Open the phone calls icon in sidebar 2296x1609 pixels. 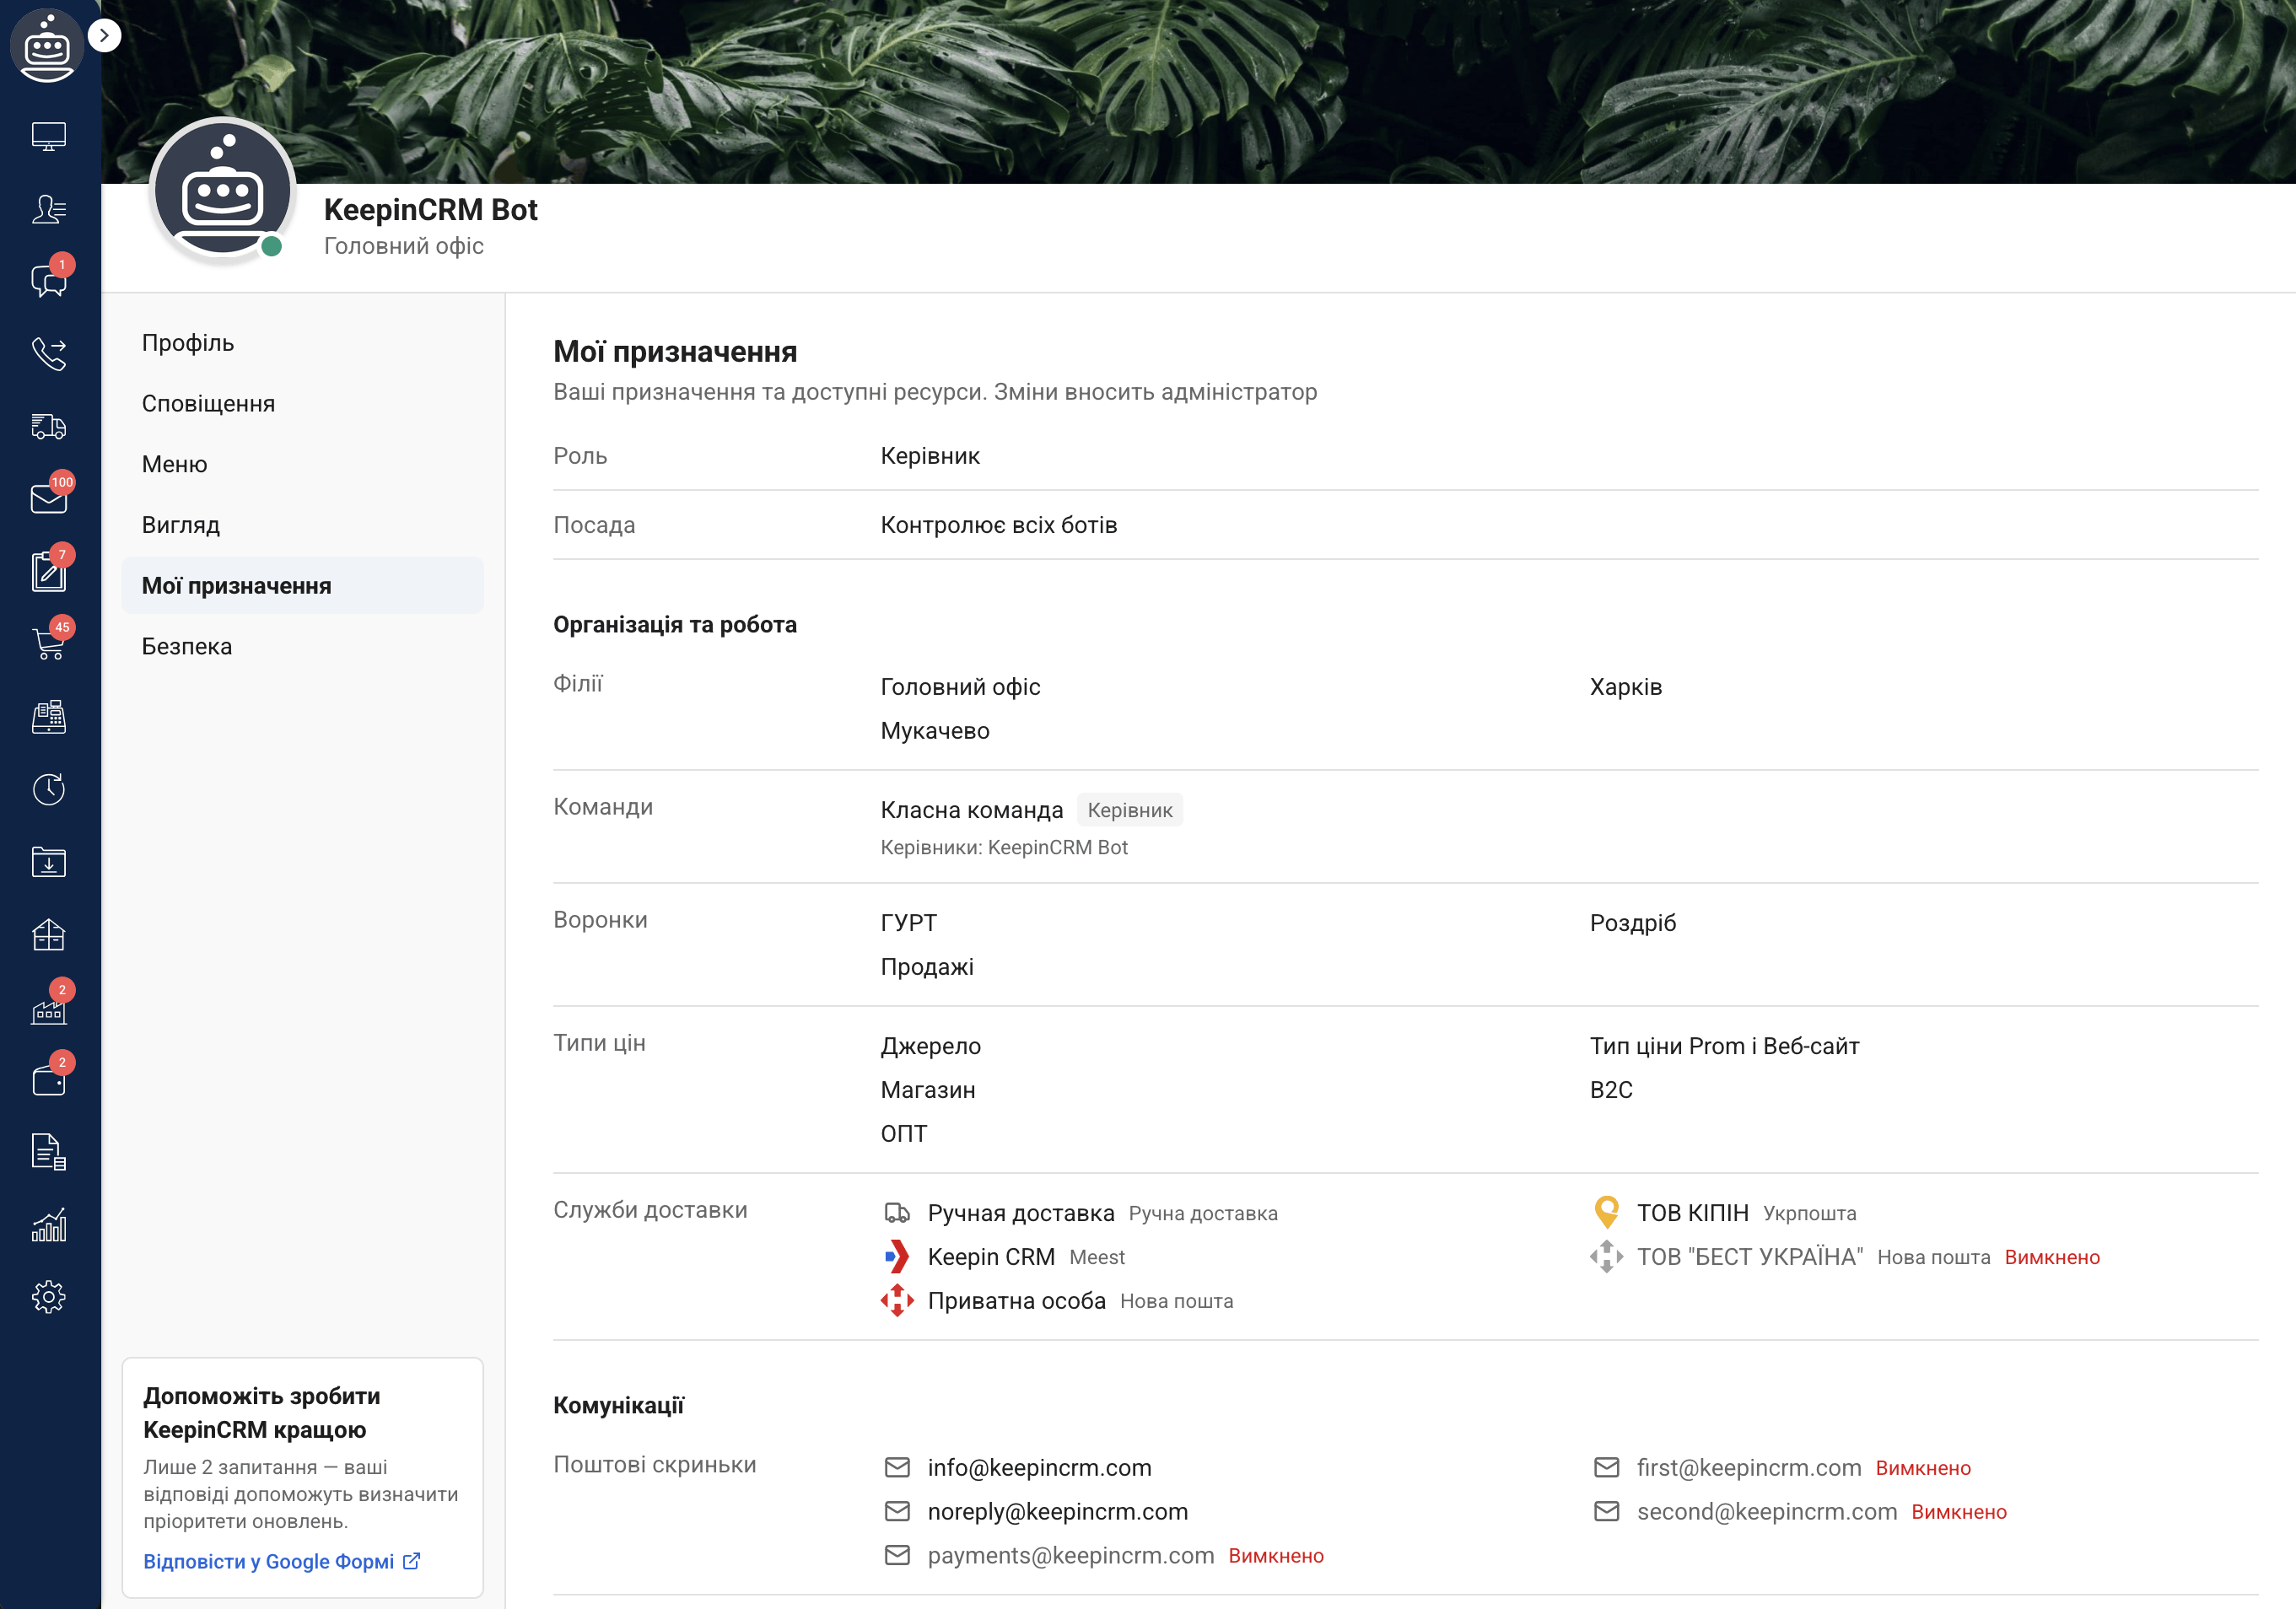[48, 354]
